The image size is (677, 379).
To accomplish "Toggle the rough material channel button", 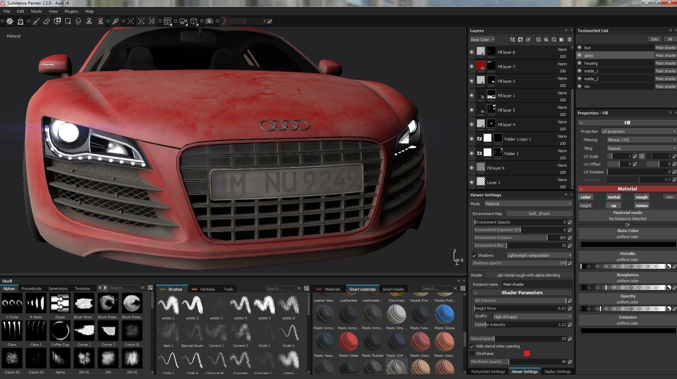I will click(x=642, y=197).
